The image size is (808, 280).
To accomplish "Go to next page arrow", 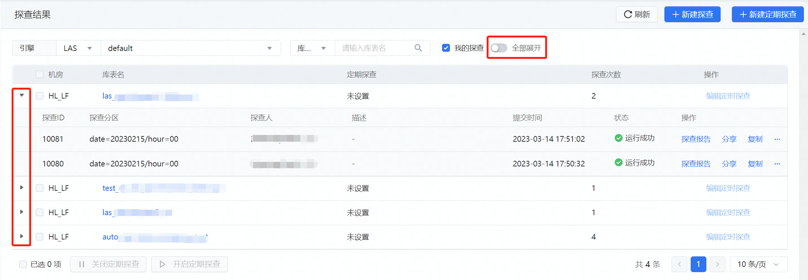I will (x=717, y=264).
